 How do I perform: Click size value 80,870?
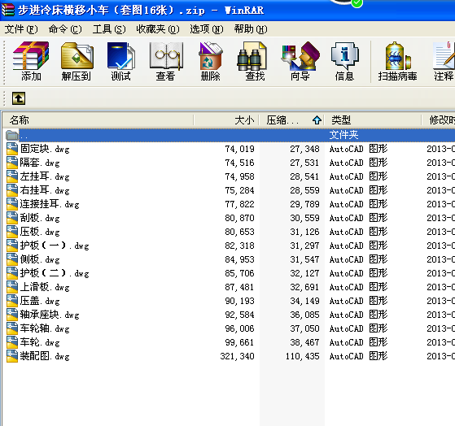coord(239,218)
